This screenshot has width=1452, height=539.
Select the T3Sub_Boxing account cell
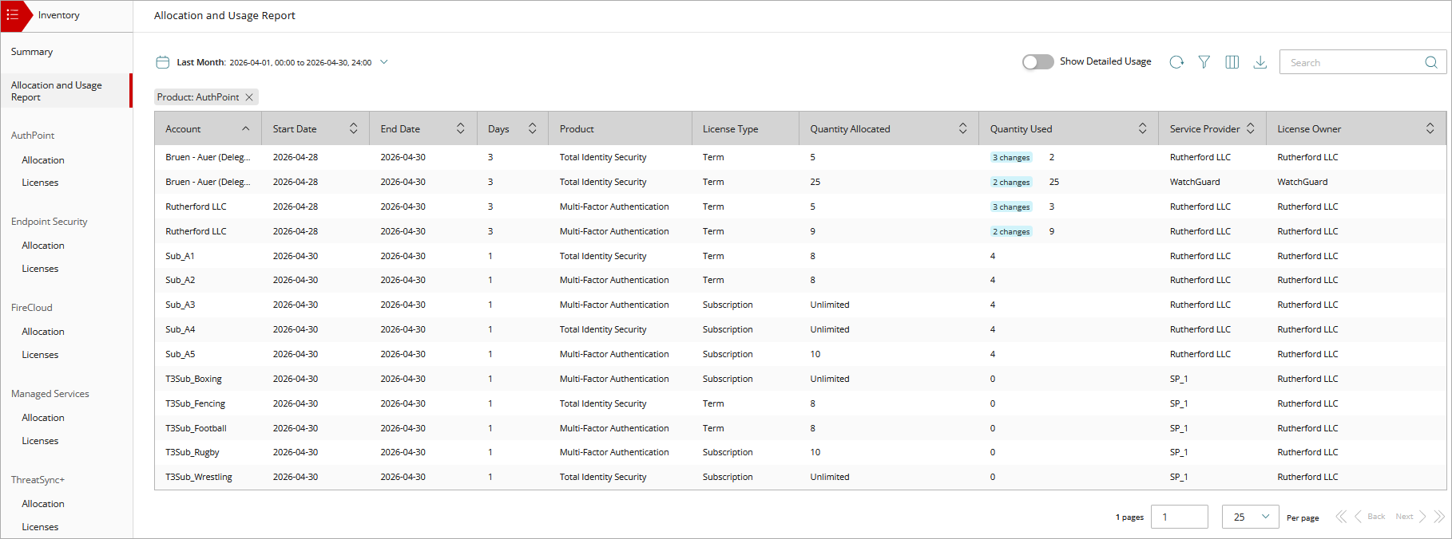tap(193, 379)
